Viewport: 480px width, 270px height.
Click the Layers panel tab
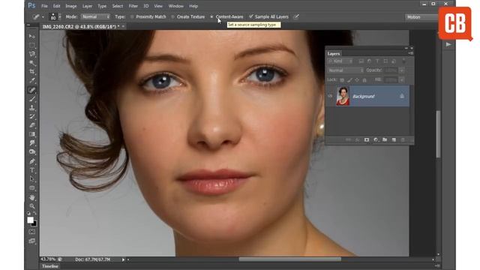[x=334, y=53]
